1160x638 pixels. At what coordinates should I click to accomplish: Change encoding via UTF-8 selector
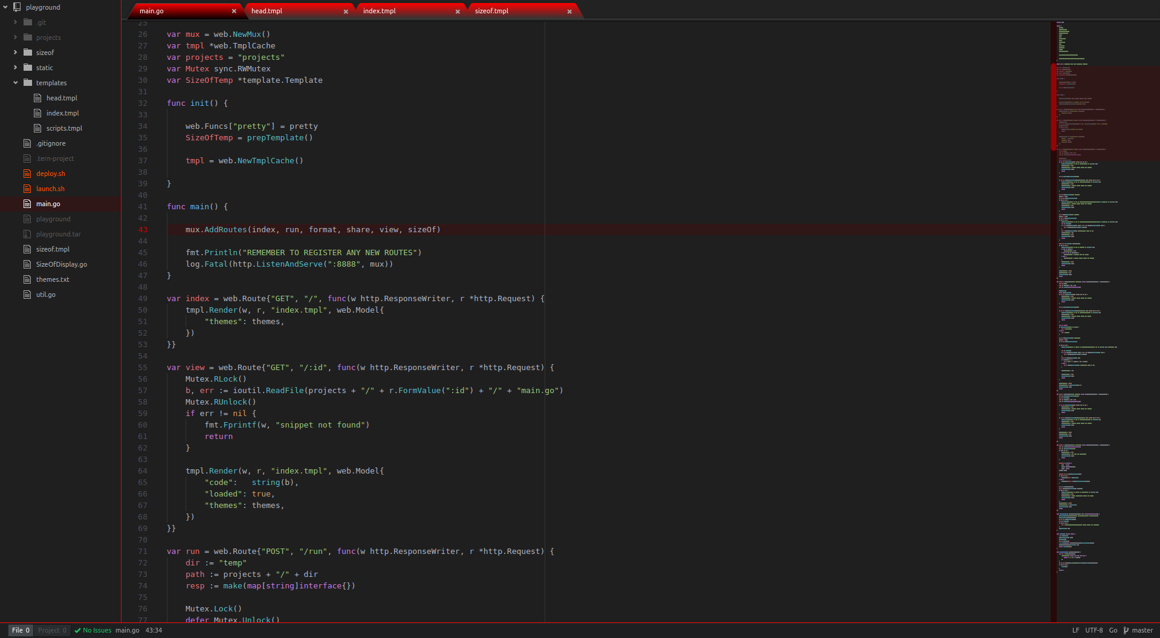[1094, 630]
